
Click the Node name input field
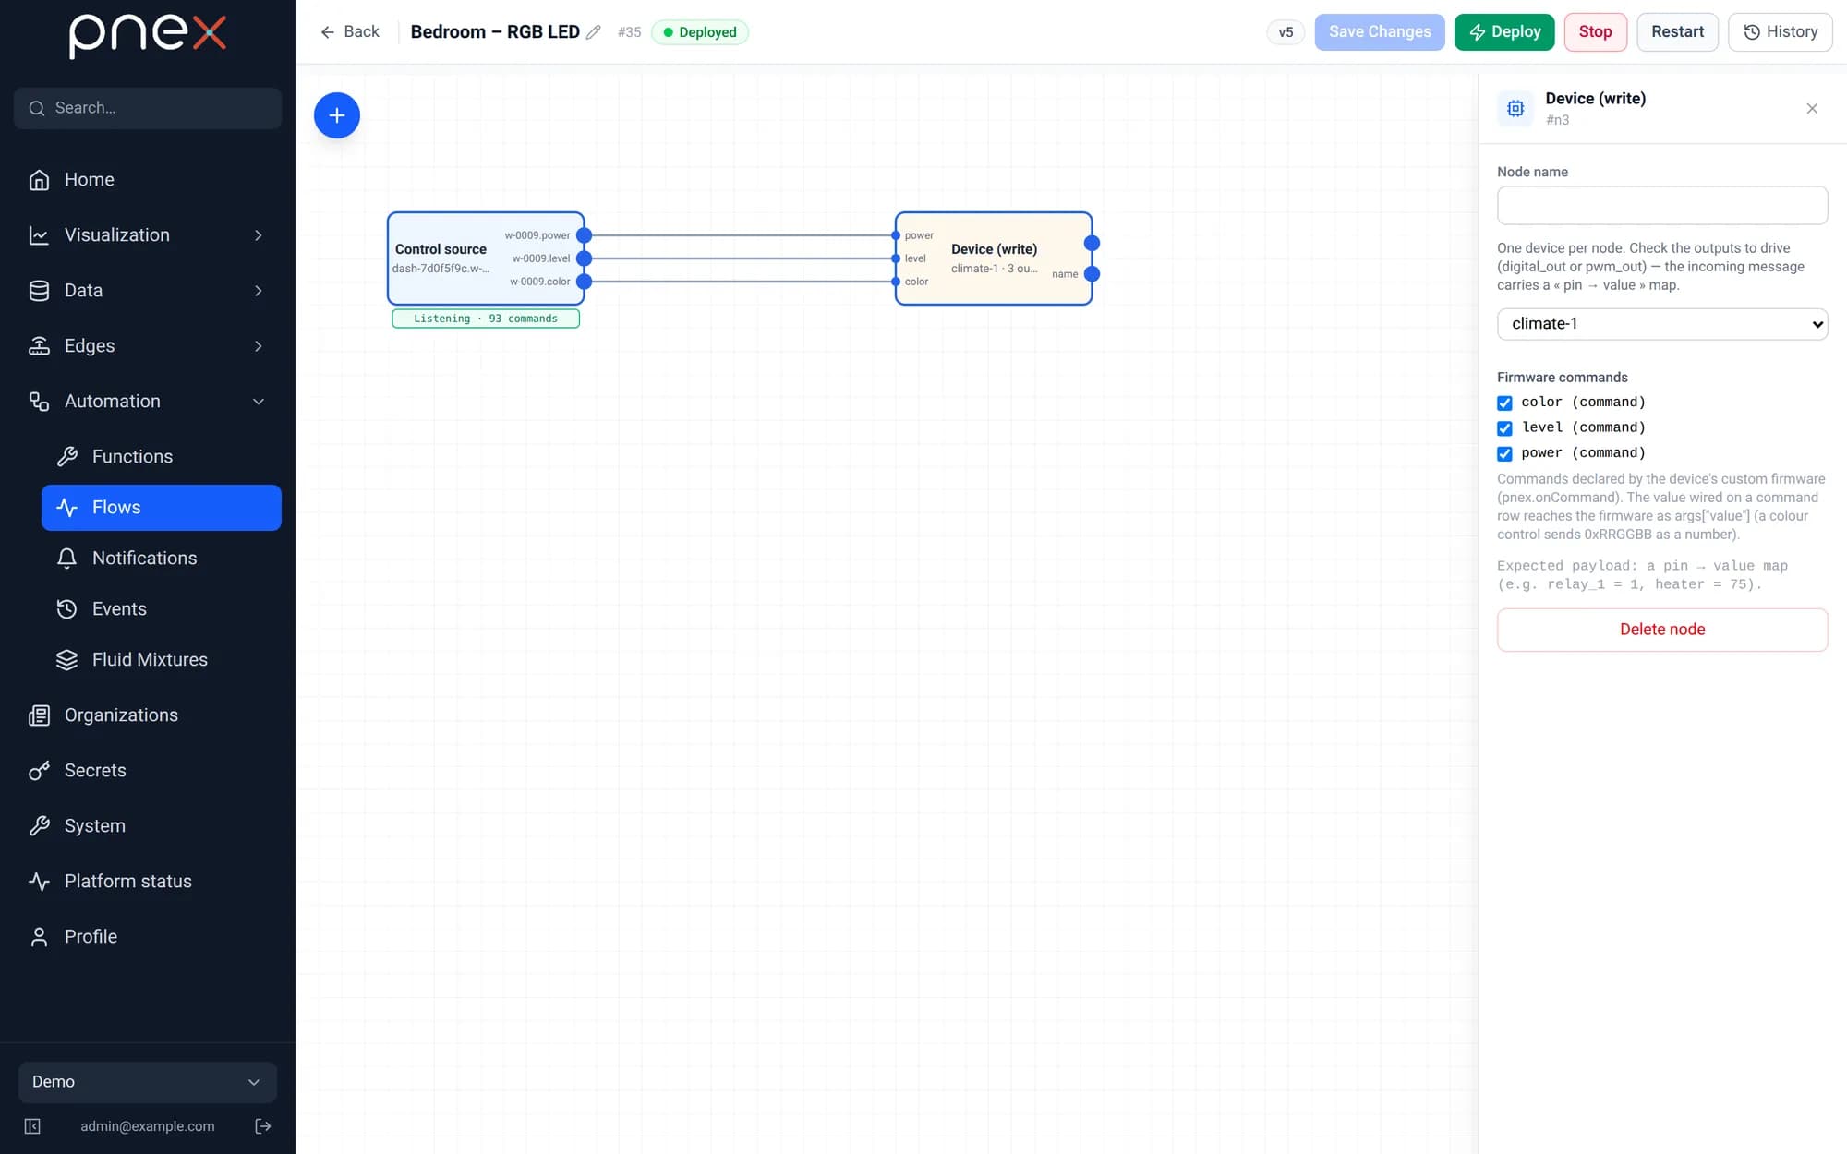(1662, 205)
